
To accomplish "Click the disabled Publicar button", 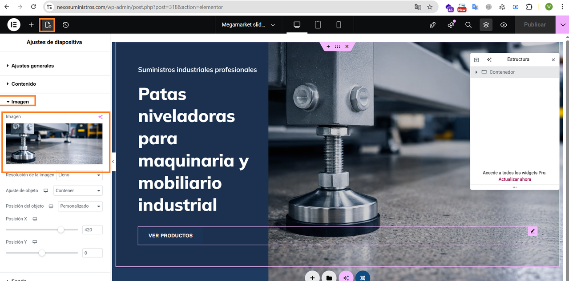I will [x=535, y=25].
